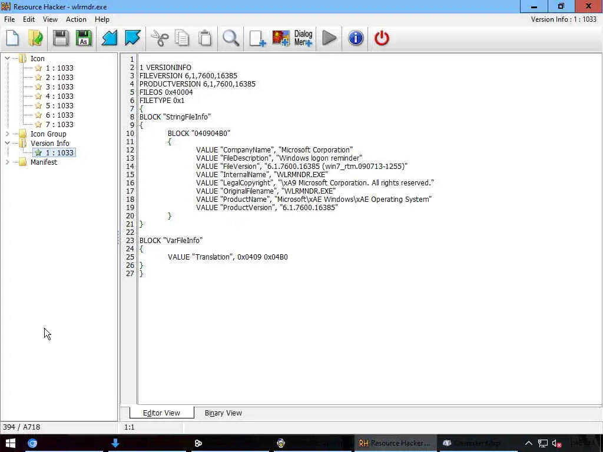Viewport: 603px width, 452px height.
Task: Click the FILEVERSION 6,1,7600,16385 line
Action: click(188, 76)
